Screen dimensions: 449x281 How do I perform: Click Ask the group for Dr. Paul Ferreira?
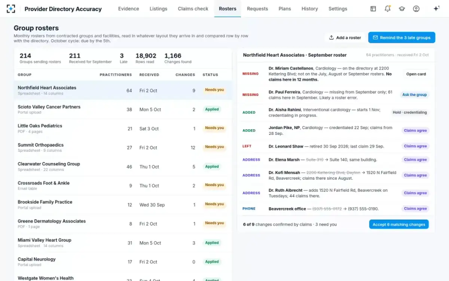[415, 95]
